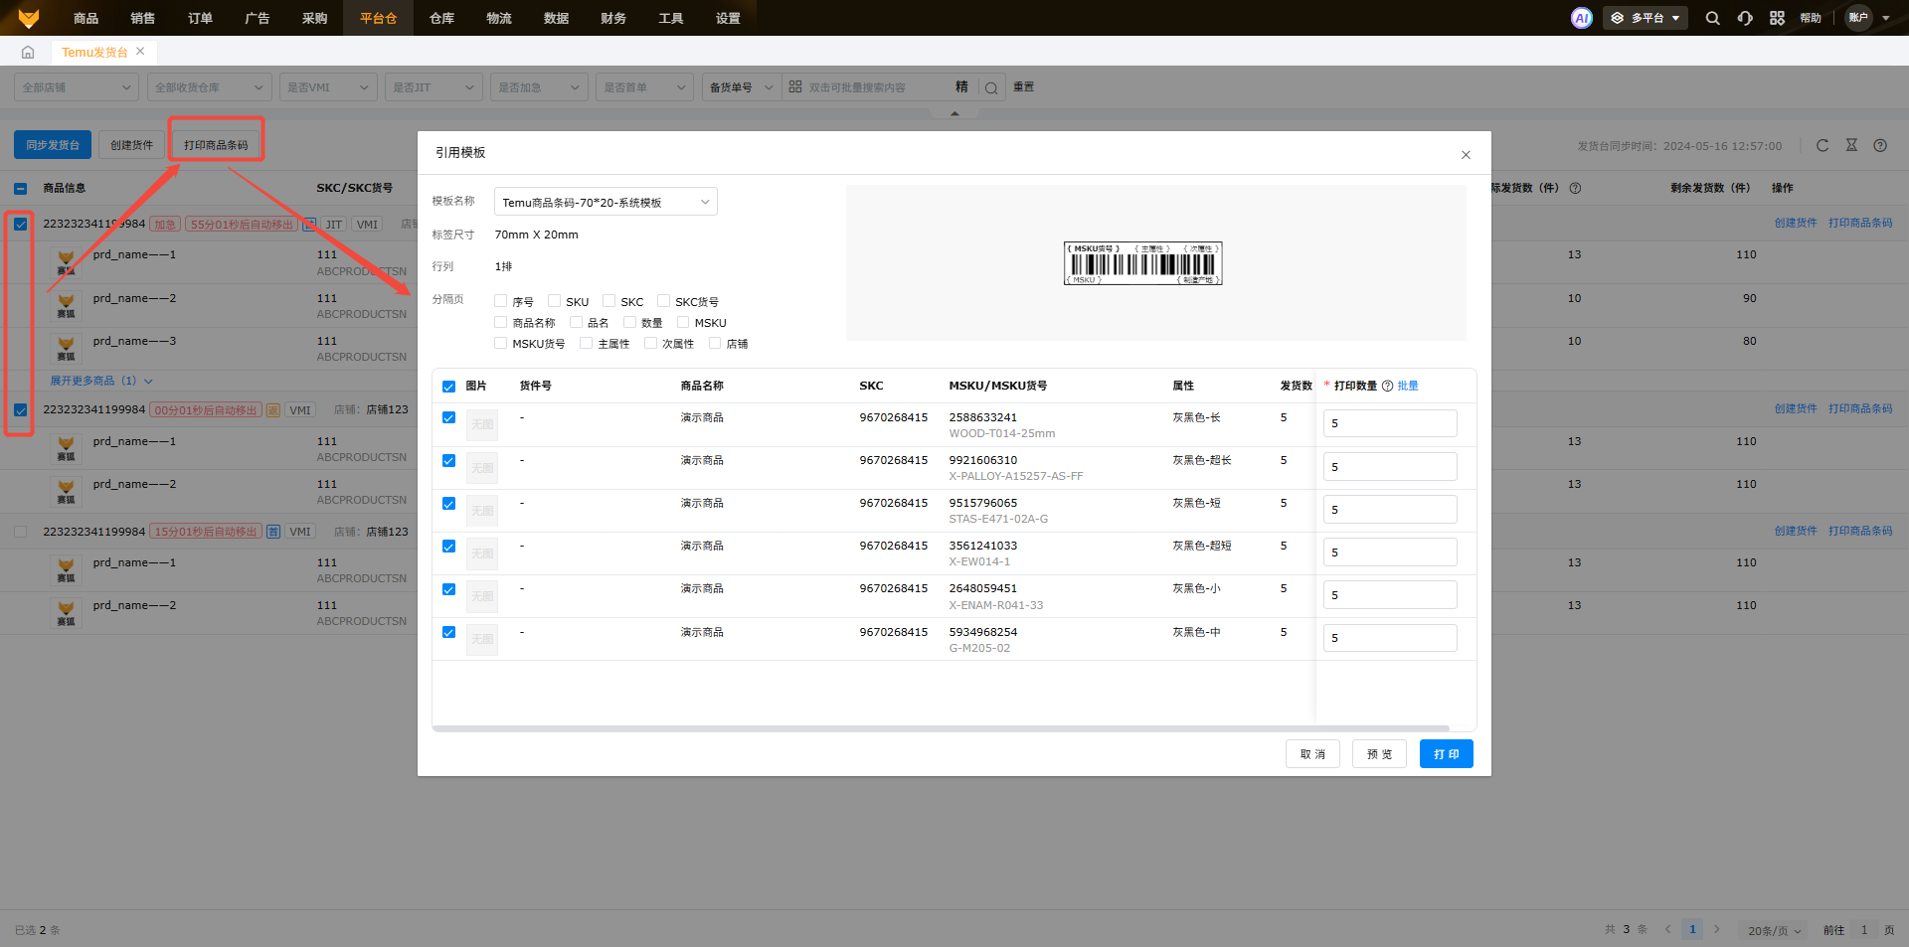This screenshot has width=1909, height=947.
Task: Open the 备货单号 search type dropdown
Action: (741, 87)
